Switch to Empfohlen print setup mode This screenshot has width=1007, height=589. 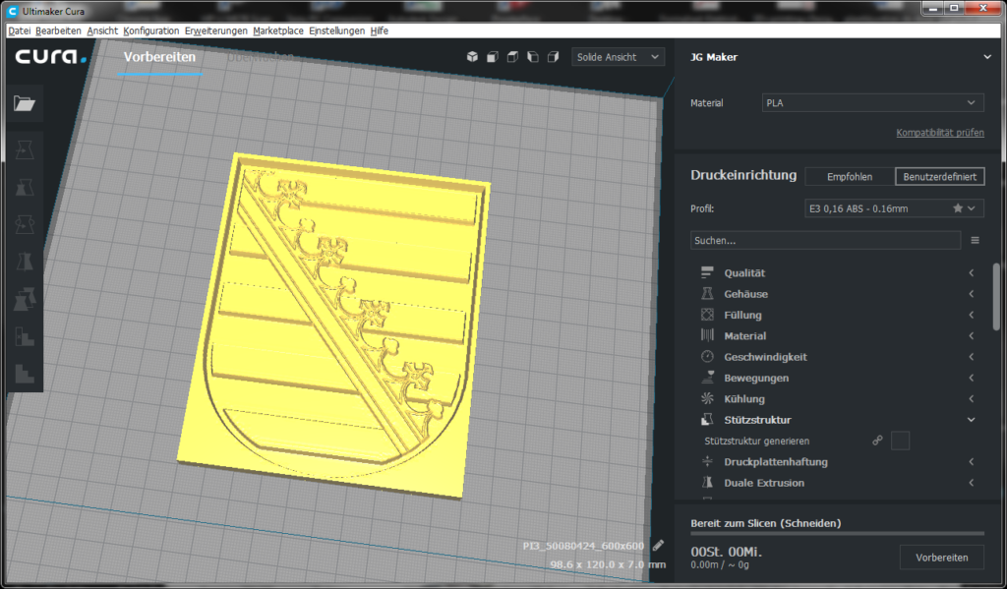click(x=850, y=177)
